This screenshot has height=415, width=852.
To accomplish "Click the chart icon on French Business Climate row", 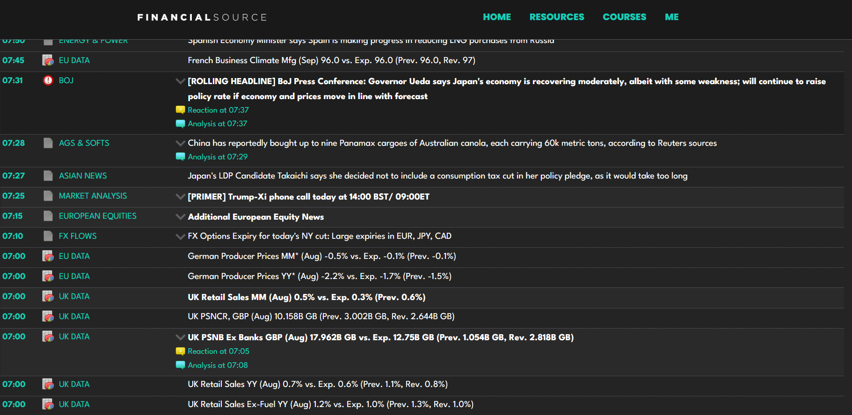I will (x=48, y=60).
